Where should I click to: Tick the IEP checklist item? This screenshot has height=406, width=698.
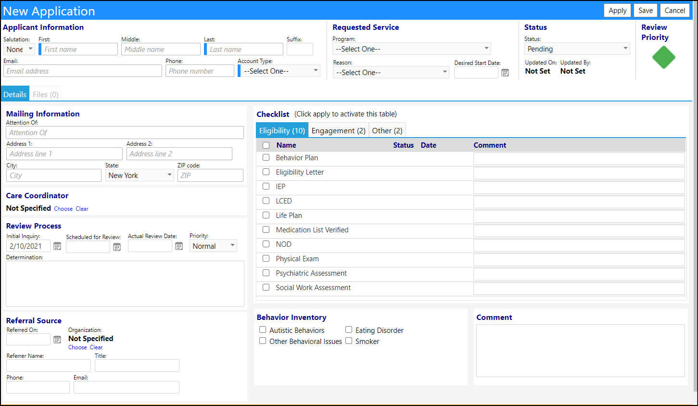[266, 186]
